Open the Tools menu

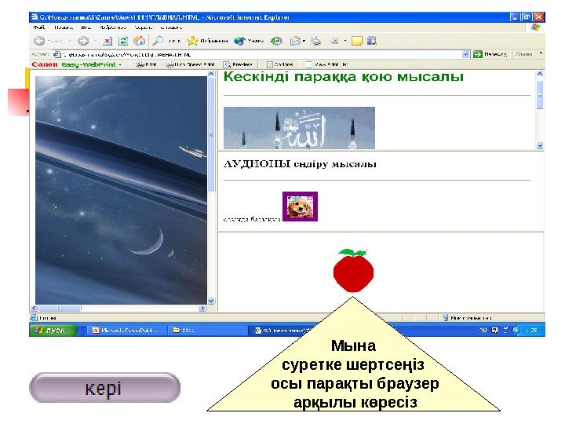tap(144, 27)
